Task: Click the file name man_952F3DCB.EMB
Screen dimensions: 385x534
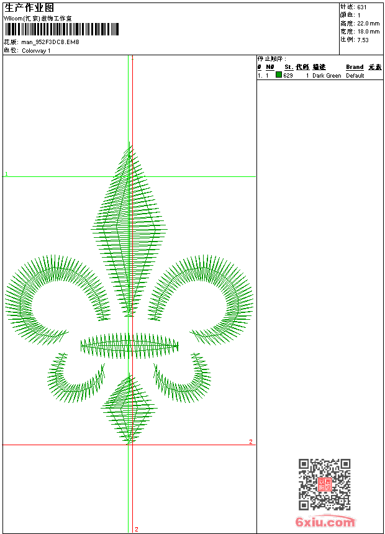Action: (x=50, y=42)
